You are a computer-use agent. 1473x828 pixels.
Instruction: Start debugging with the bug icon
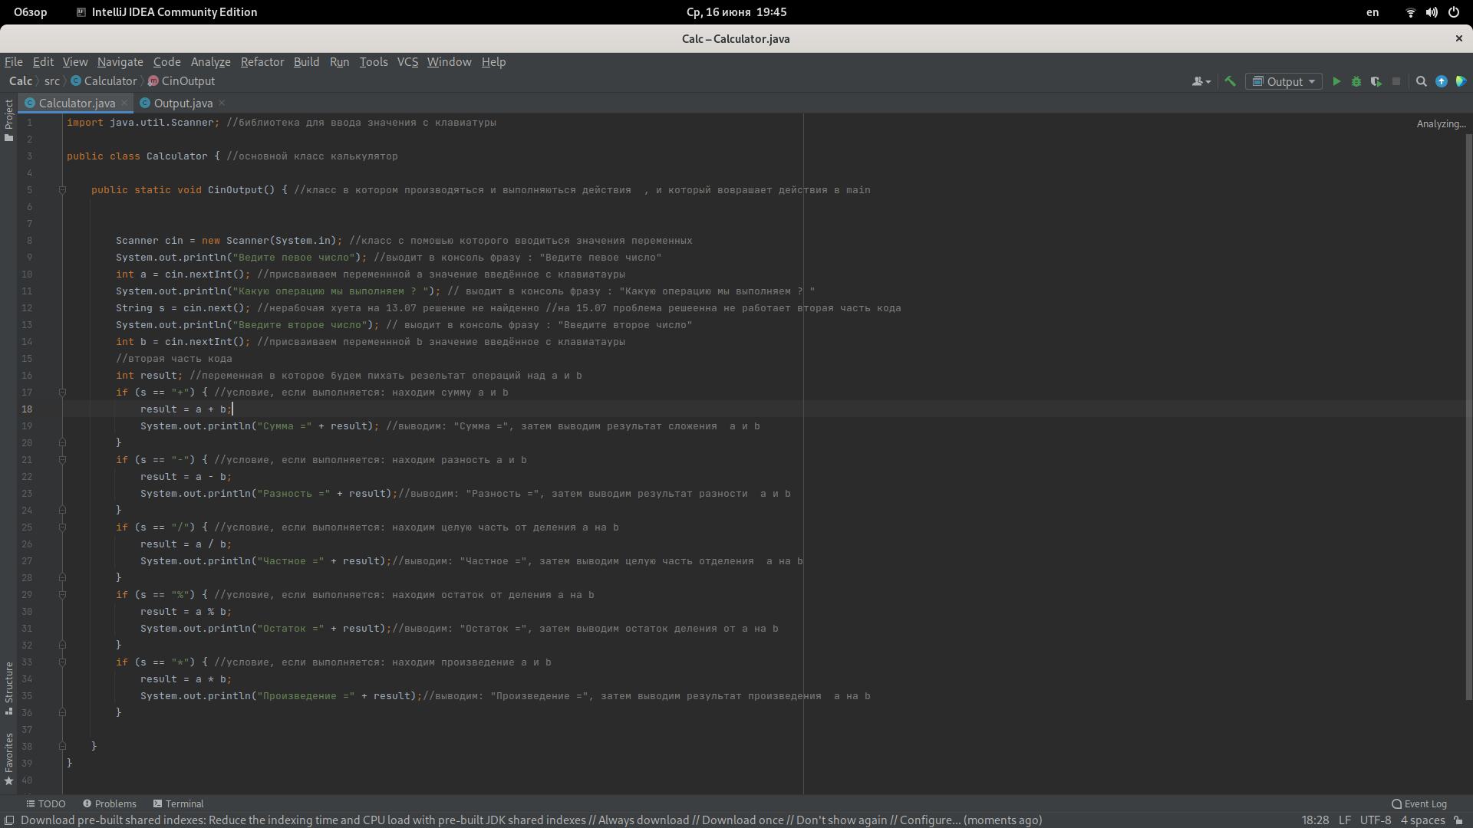[1356, 81]
